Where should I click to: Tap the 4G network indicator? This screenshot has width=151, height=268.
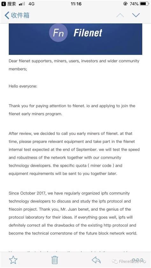tap(31, 4)
